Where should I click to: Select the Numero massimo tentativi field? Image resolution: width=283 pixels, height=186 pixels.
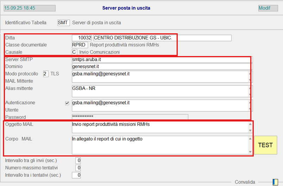[x=78, y=168]
